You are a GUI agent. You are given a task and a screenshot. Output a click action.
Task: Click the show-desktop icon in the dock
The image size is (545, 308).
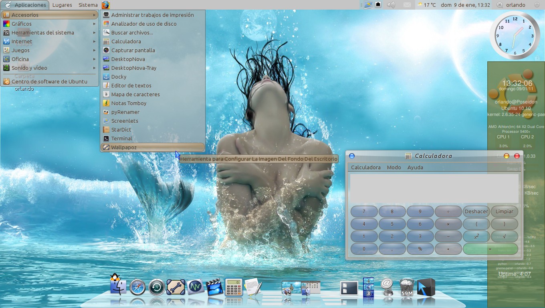pyautogui.click(x=349, y=288)
